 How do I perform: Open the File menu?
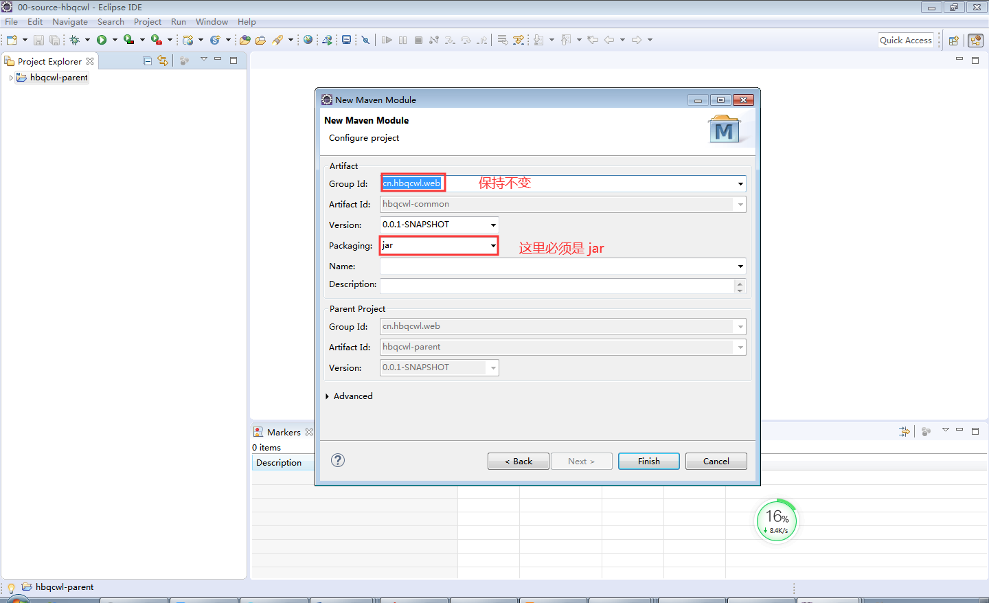coord(11,22)
